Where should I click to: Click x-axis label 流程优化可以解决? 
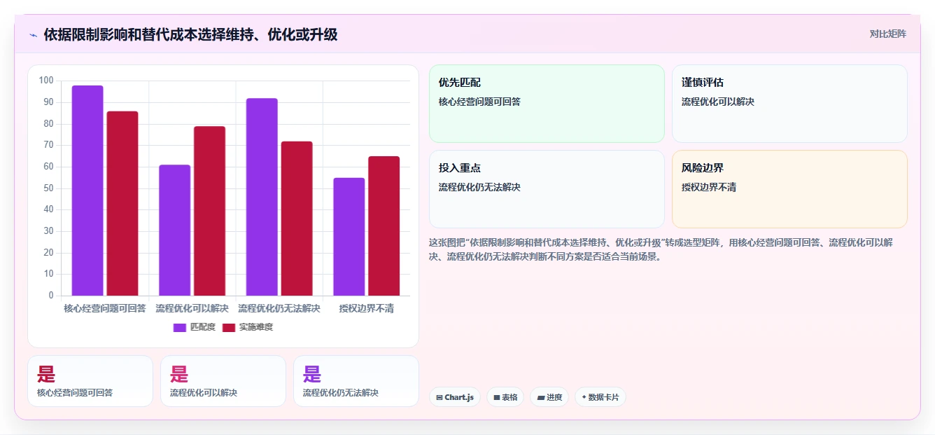192,308
